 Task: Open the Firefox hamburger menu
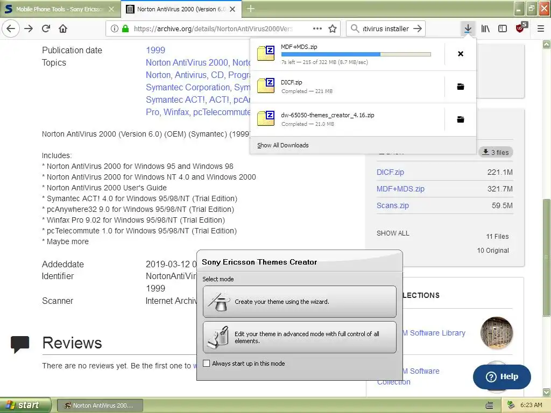pyautogui.click(x=541, y=29)
